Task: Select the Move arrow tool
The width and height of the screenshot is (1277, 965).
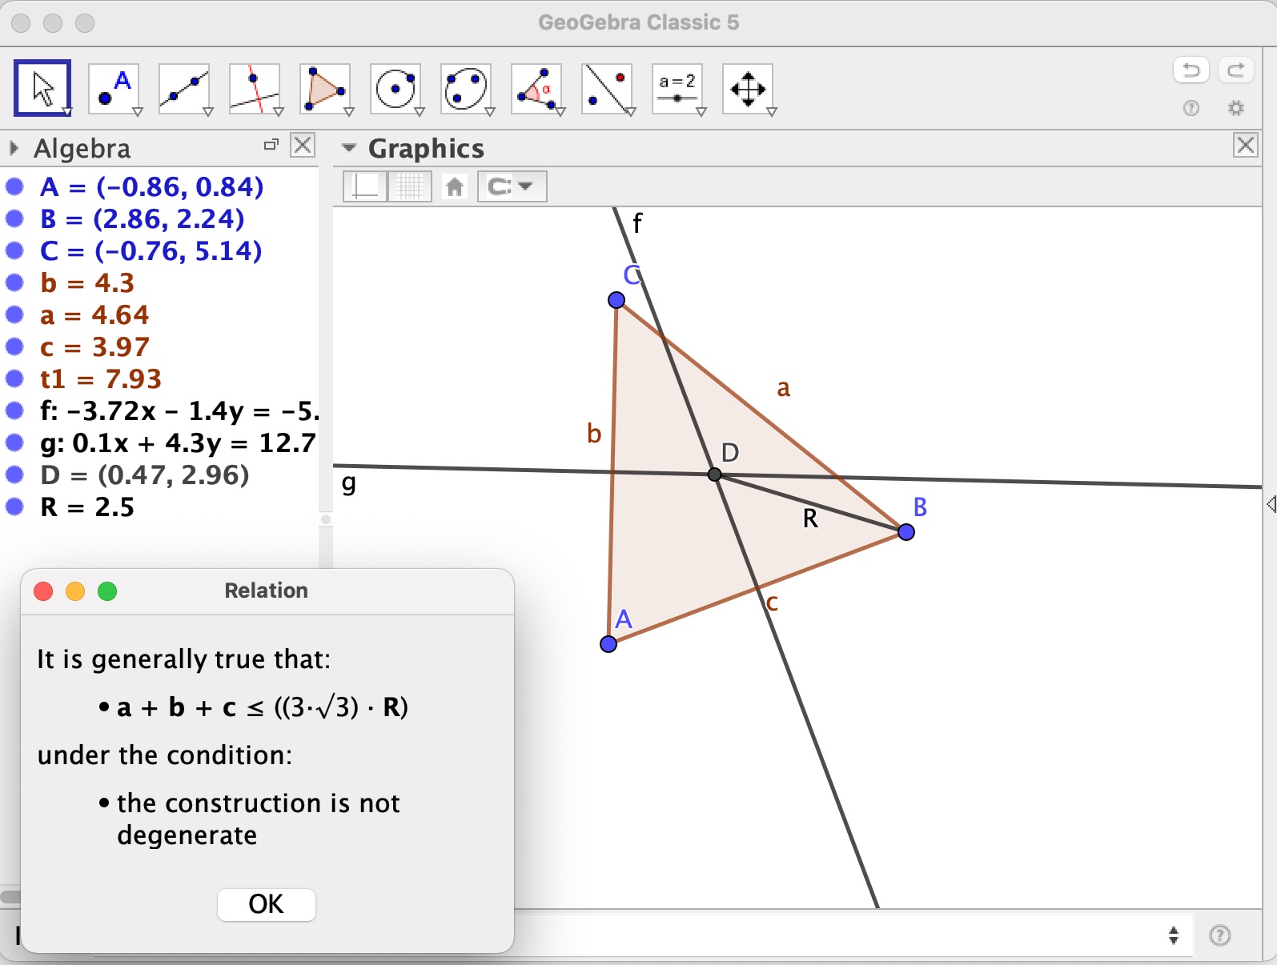Action: (x=42, y=88)
